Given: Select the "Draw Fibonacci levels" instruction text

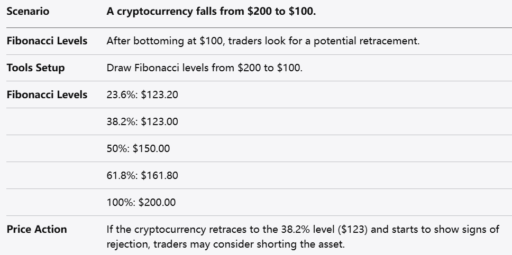Looking at the screenshot, I should tap(204, 68).
